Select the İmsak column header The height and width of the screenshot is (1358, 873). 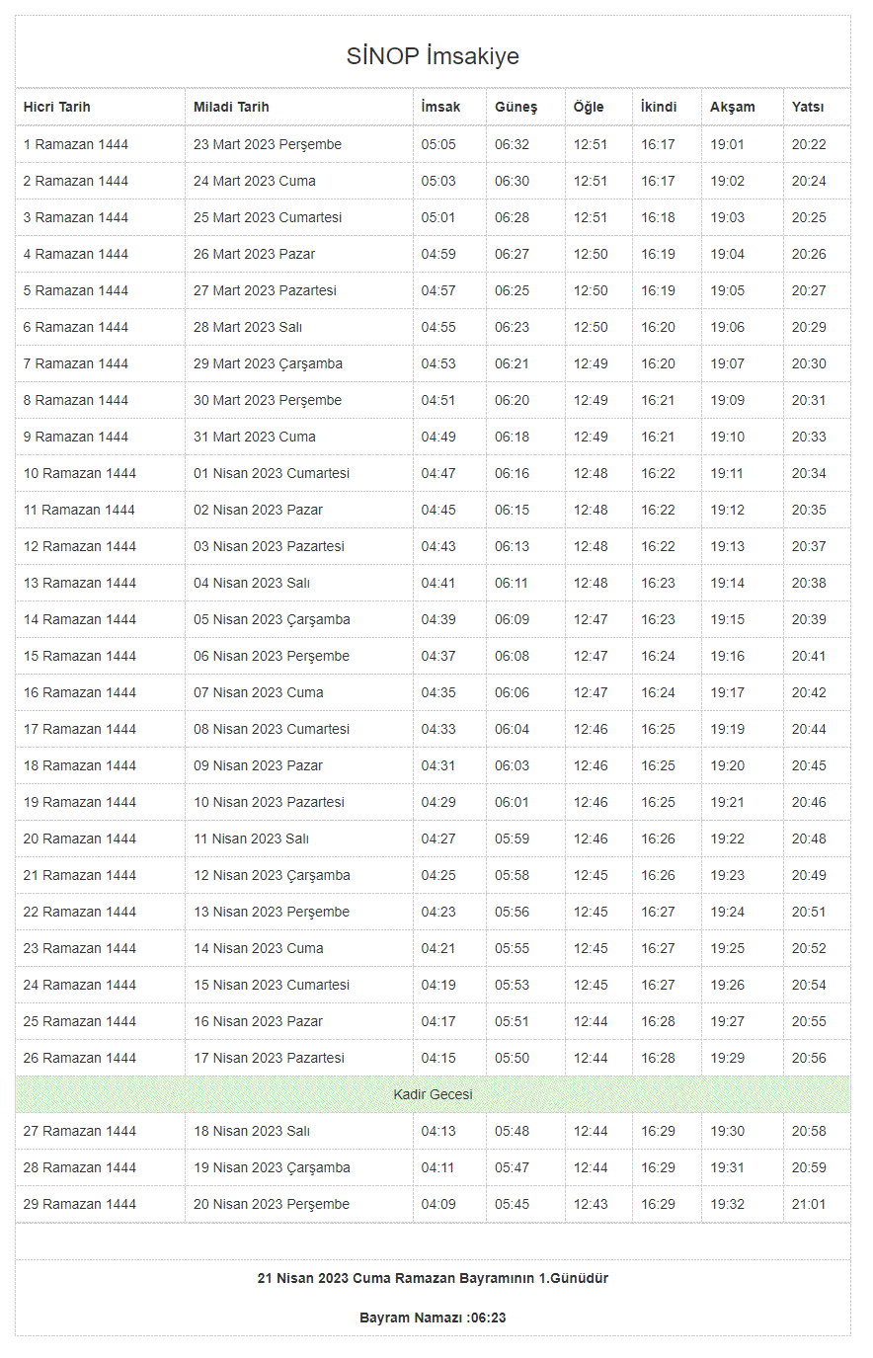coord(440,107)
